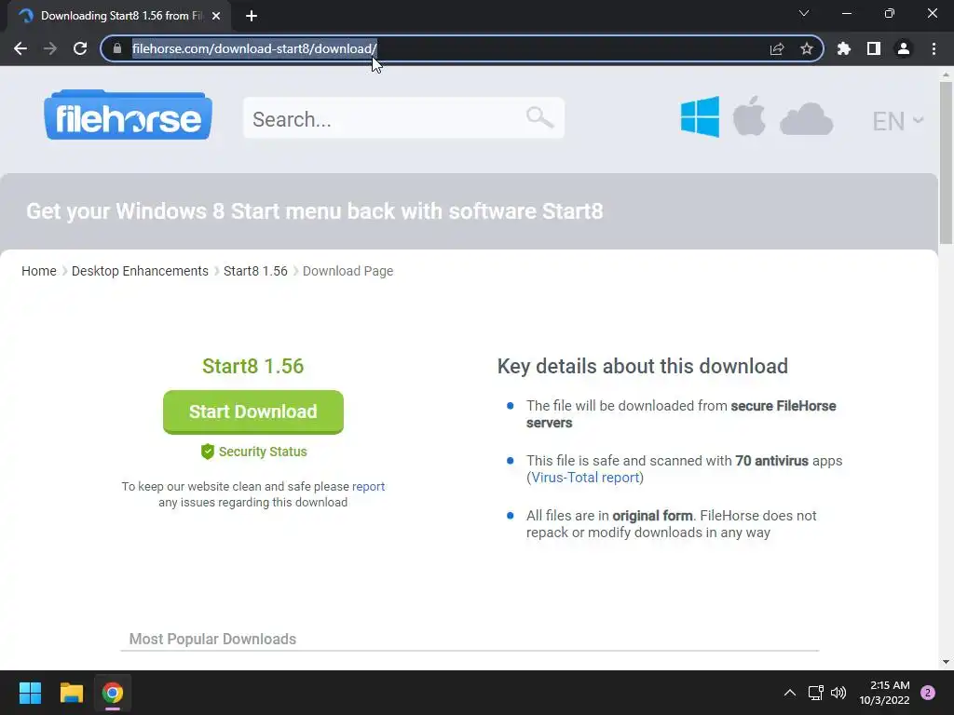
Task: Open the Virus-Total report link
Action: (585, 478)
